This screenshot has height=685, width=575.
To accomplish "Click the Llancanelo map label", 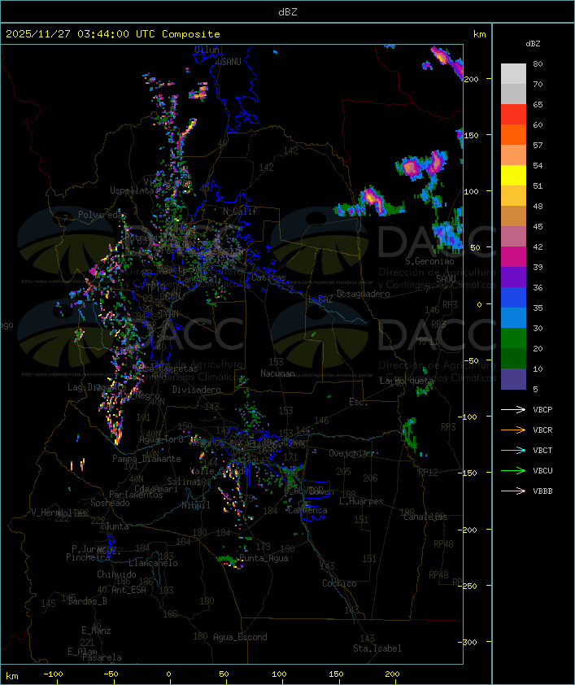I will (x=153, y=564).
